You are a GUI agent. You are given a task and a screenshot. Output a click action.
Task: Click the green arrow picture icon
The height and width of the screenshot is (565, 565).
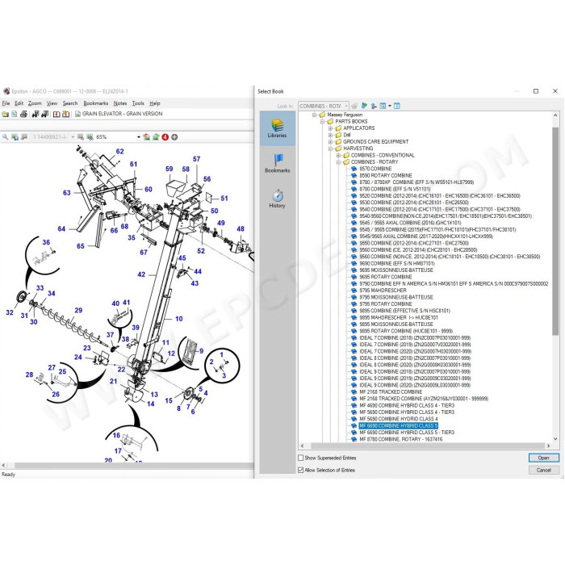point(156,137)
